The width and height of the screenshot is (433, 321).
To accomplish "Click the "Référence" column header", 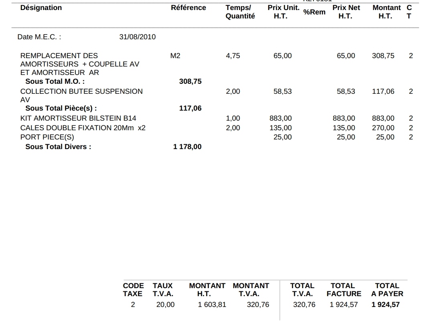I will tap(188, 8).
